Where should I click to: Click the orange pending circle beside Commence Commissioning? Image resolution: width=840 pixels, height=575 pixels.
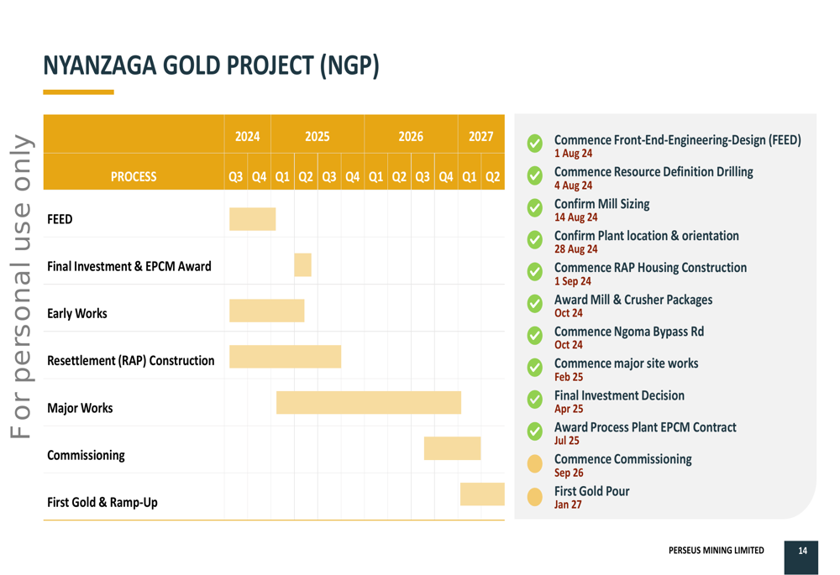[535, 463]
